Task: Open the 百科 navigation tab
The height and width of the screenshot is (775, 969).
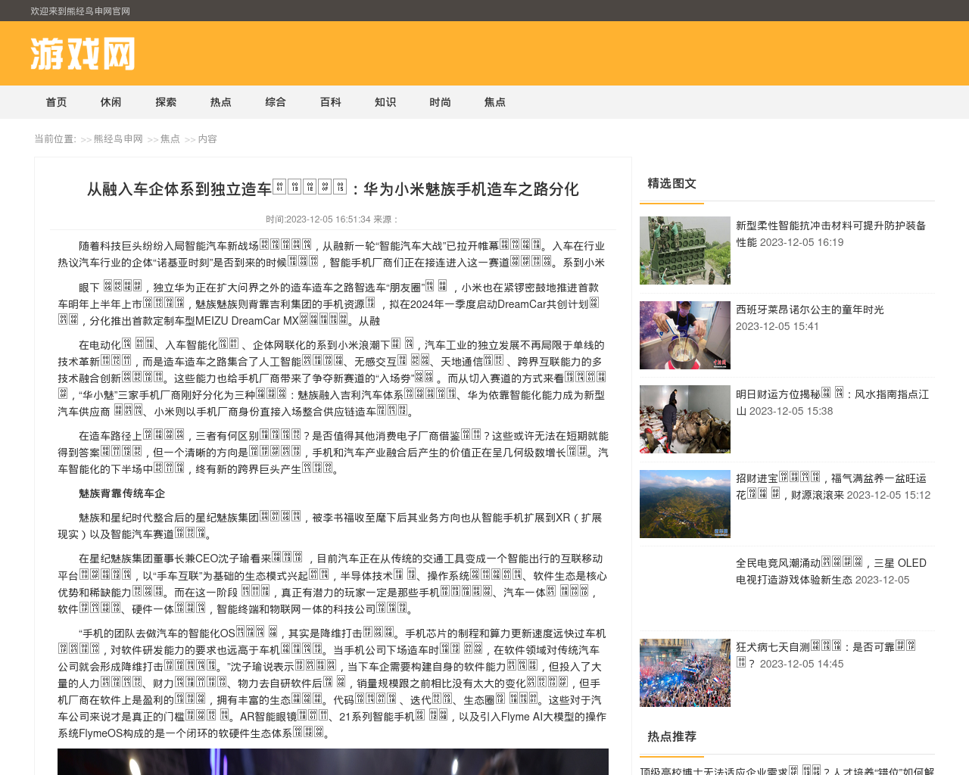Action: (x=331, y=102)
